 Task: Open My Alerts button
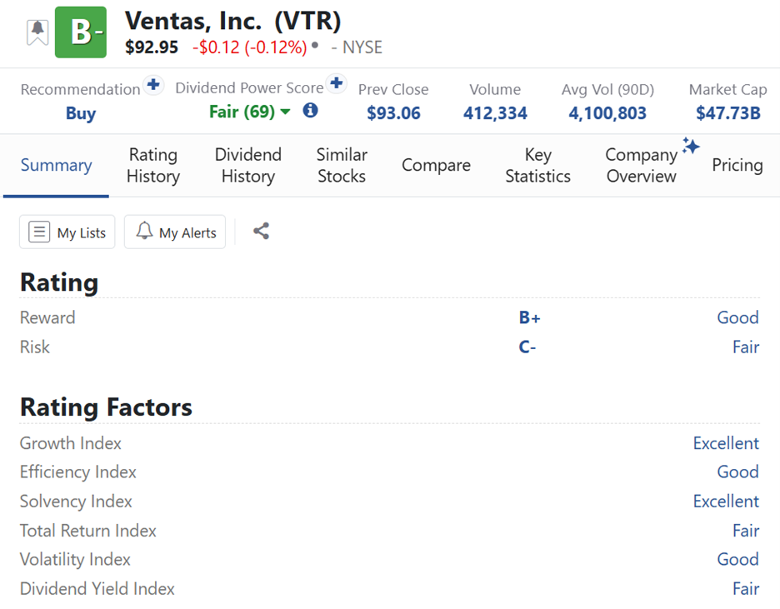(x=175, y=232)
